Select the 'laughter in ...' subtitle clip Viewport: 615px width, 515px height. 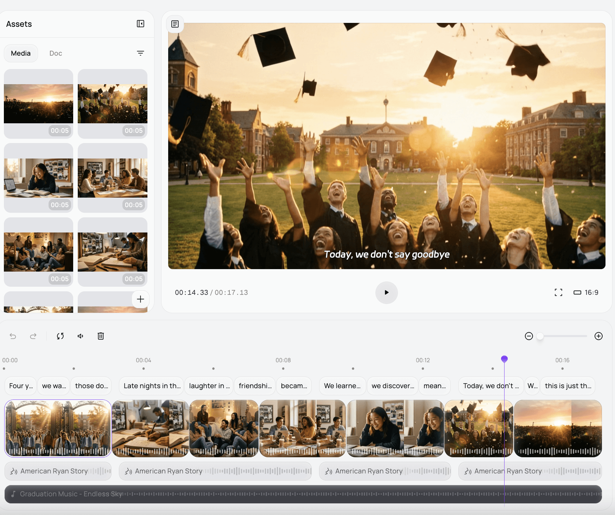coord(209,386)
